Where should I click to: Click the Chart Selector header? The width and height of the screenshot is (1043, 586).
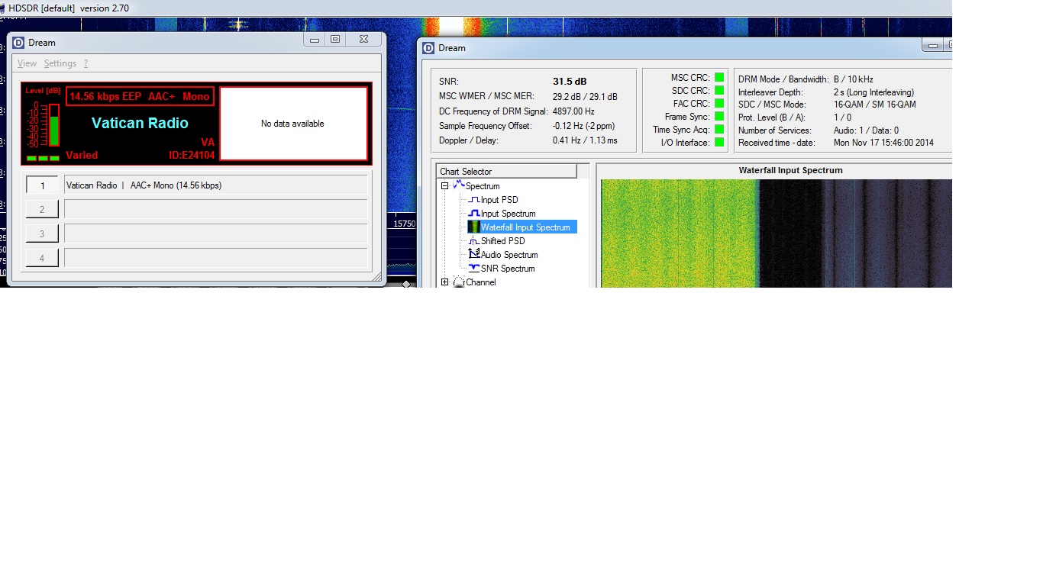(x=506, y=172)
